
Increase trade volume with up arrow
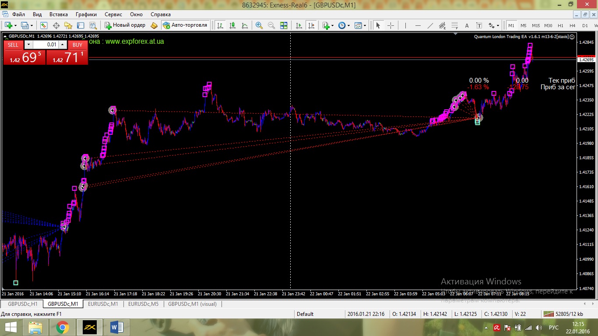click(x=63, y=45)
